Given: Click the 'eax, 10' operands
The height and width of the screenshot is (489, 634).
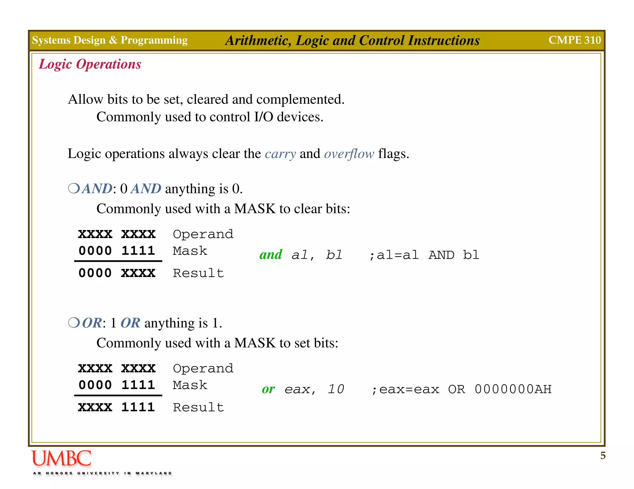Looking at the screenshot, I should [x=314, y=389].
